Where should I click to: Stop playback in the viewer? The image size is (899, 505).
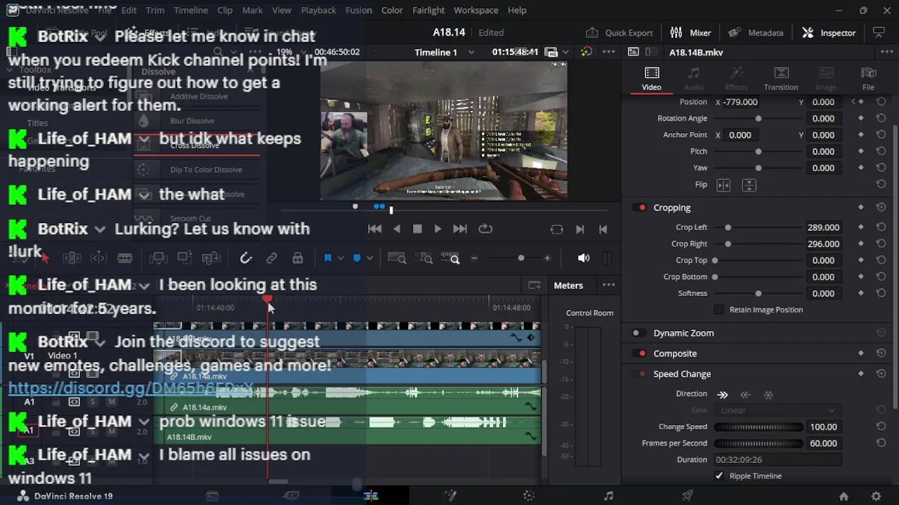417,229
